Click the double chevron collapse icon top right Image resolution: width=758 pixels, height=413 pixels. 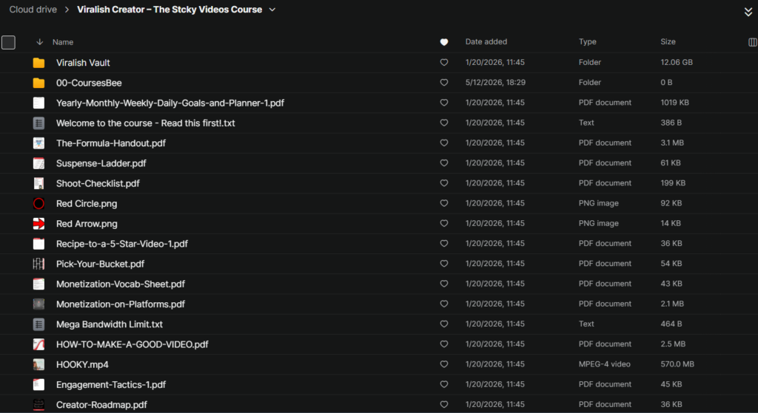[748, 12]
